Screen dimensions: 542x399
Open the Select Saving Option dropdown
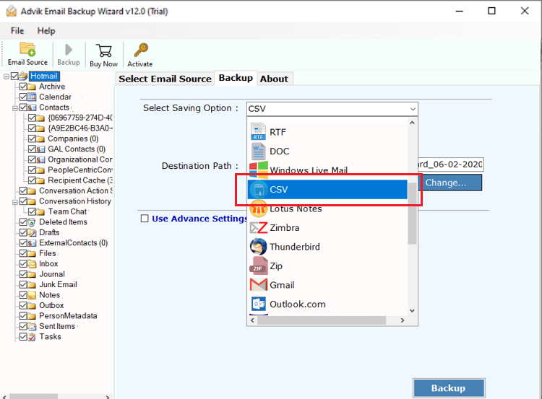point(332,109)
